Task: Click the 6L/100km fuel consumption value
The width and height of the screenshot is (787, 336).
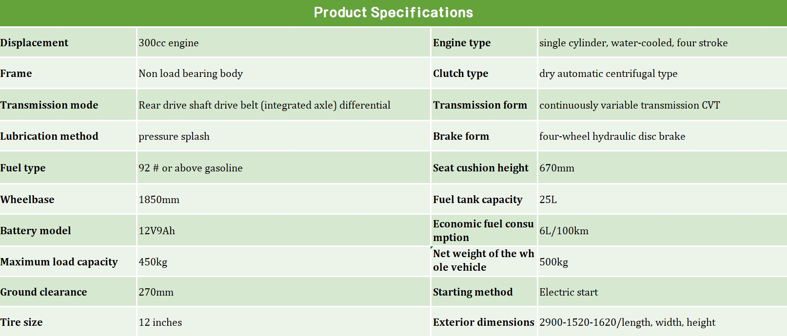Action: (564, 231)
